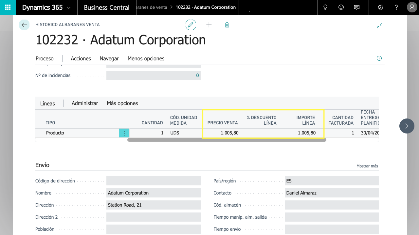The width and height of the screenshot is (419, 235).
Task: Click the pencil edit icon
Action: point(191,25)
